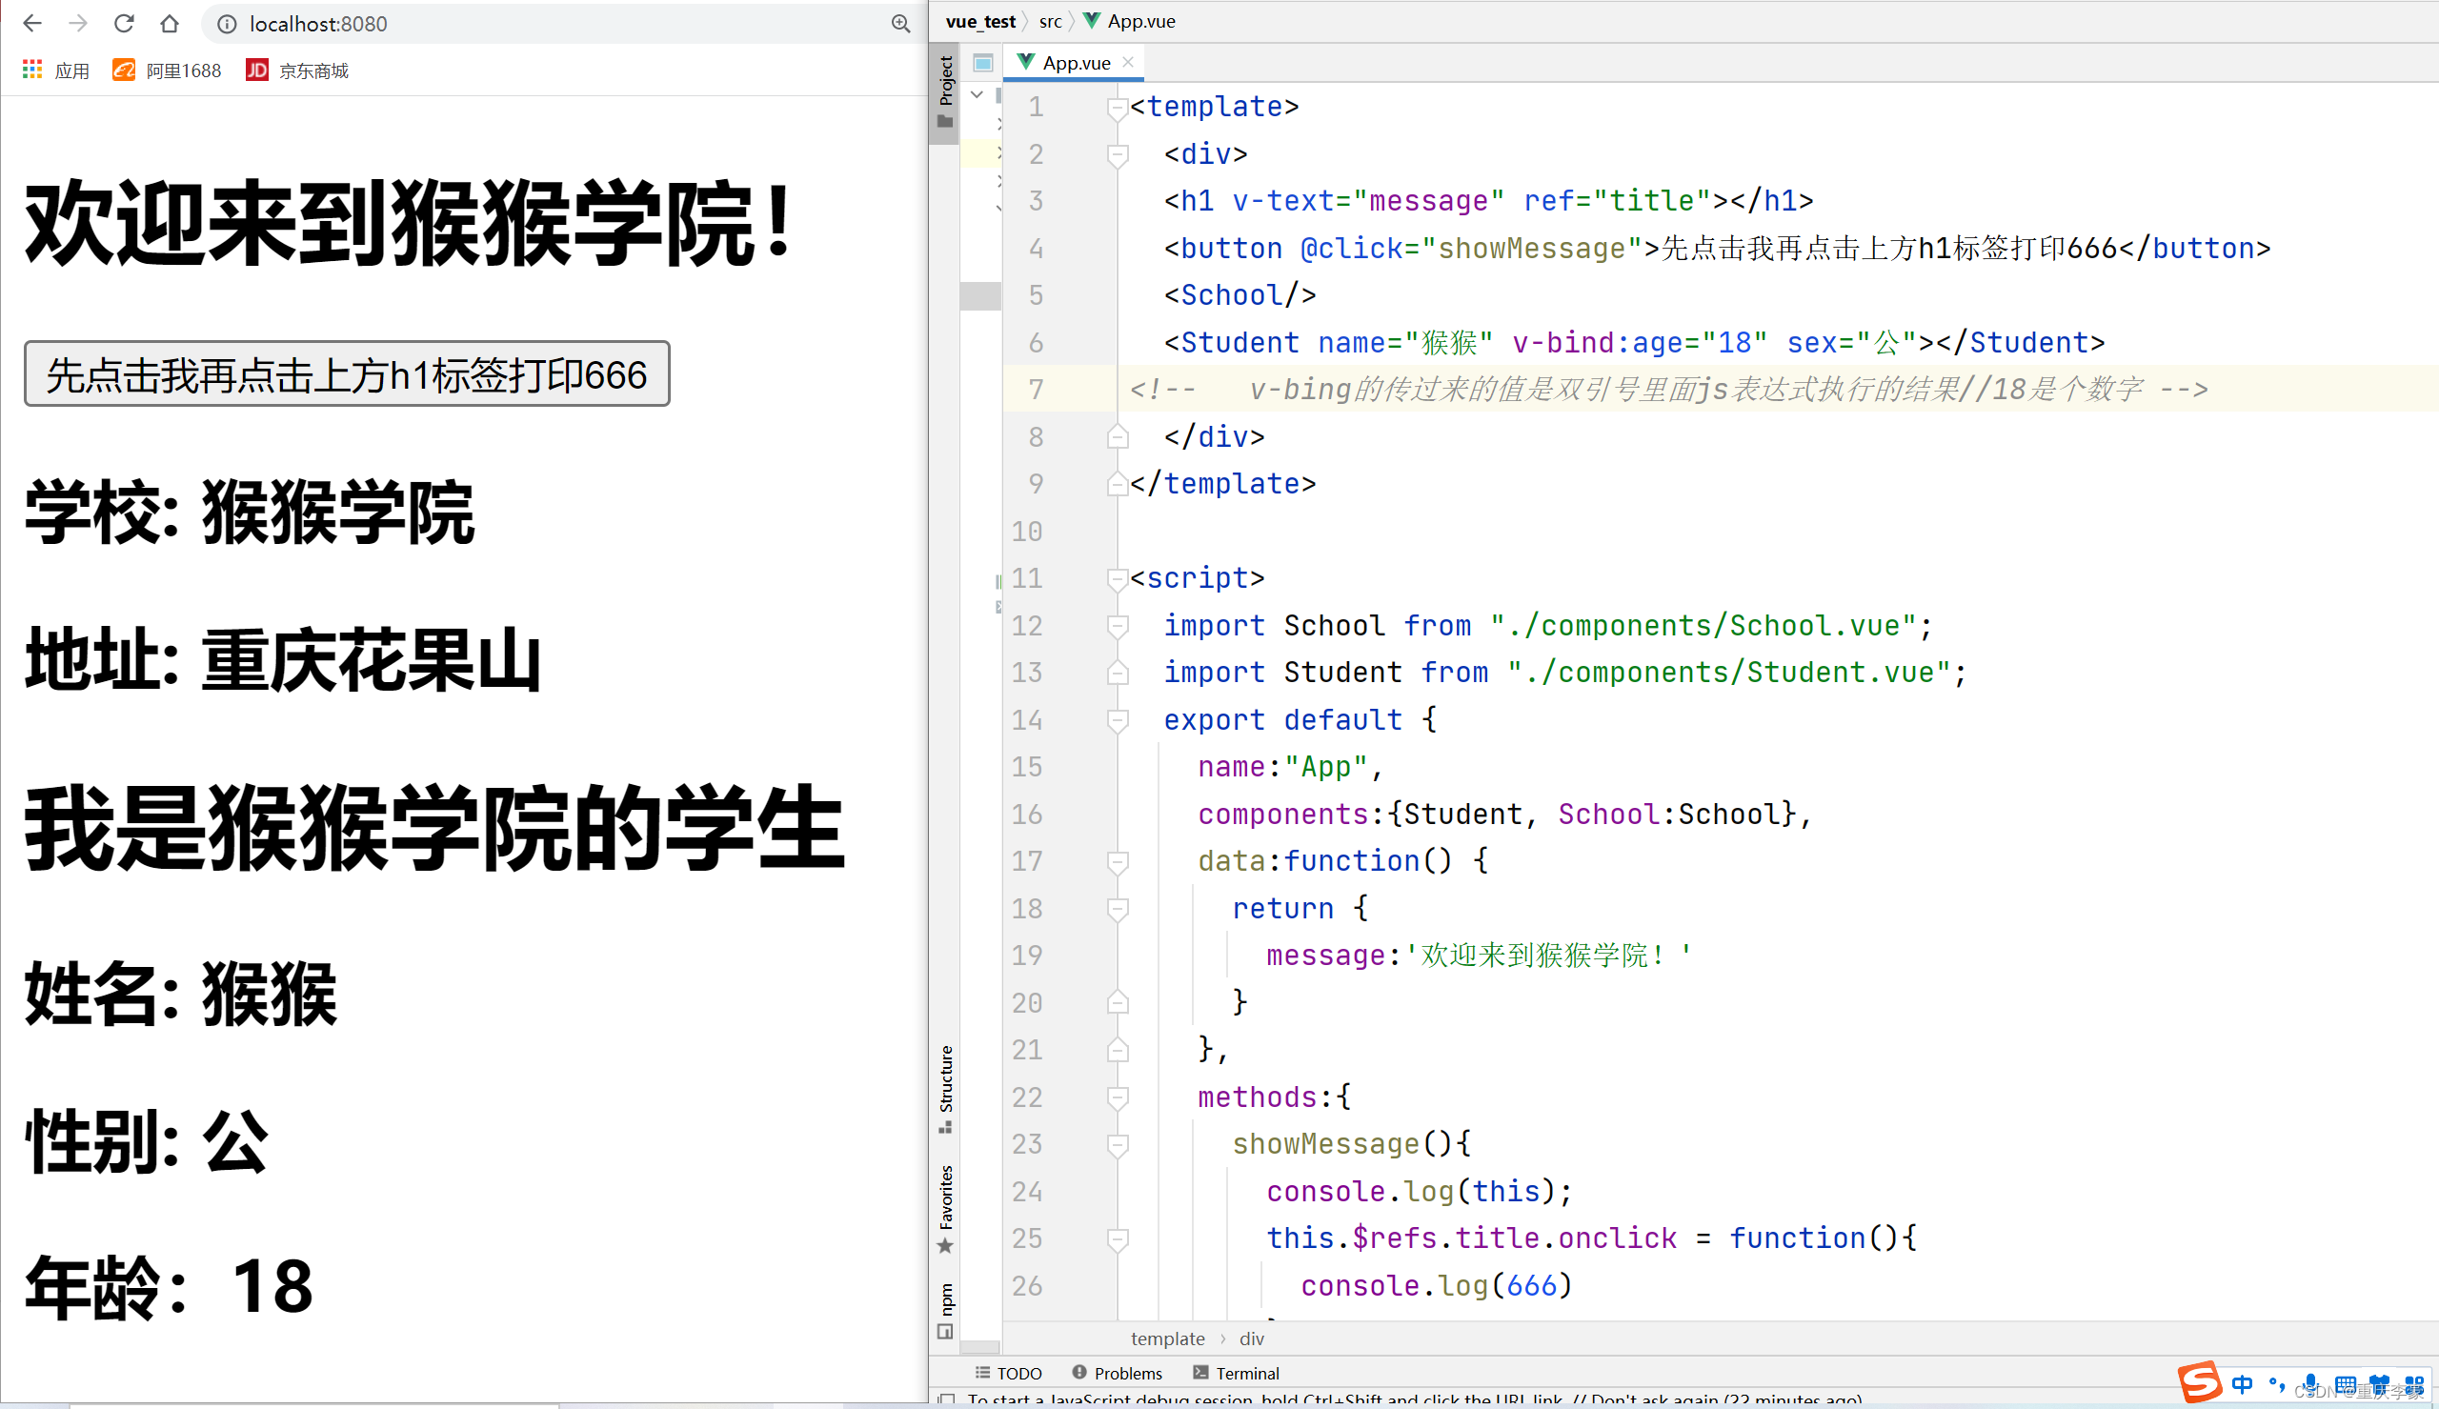Click button 先点击我再点击上方h1标签打印666

click(x=347, y=373)
